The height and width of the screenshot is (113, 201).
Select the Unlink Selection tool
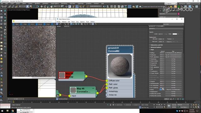[13, 7]
